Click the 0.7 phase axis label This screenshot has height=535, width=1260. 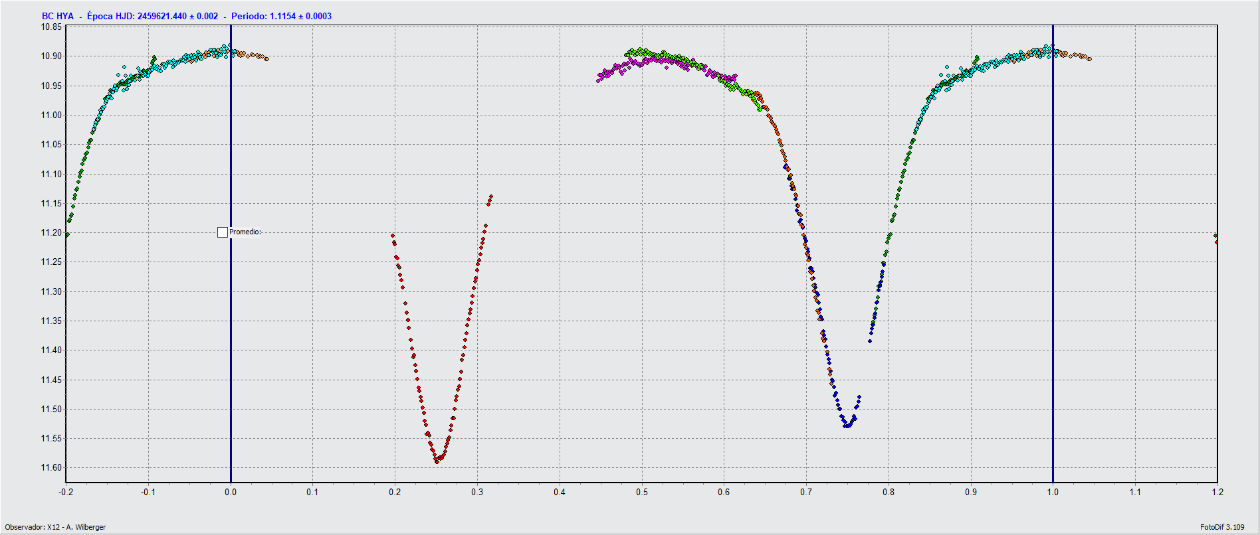[x=806, y=492]
